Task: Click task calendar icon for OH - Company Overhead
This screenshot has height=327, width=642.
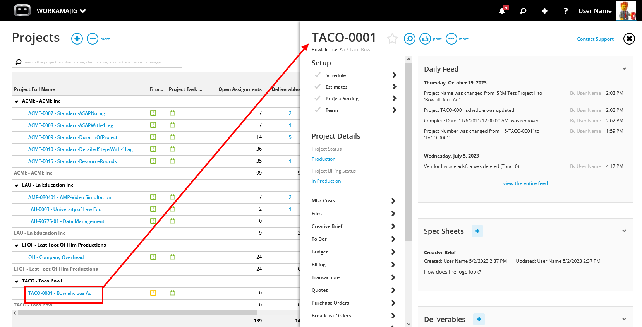Action: (172, 257)
